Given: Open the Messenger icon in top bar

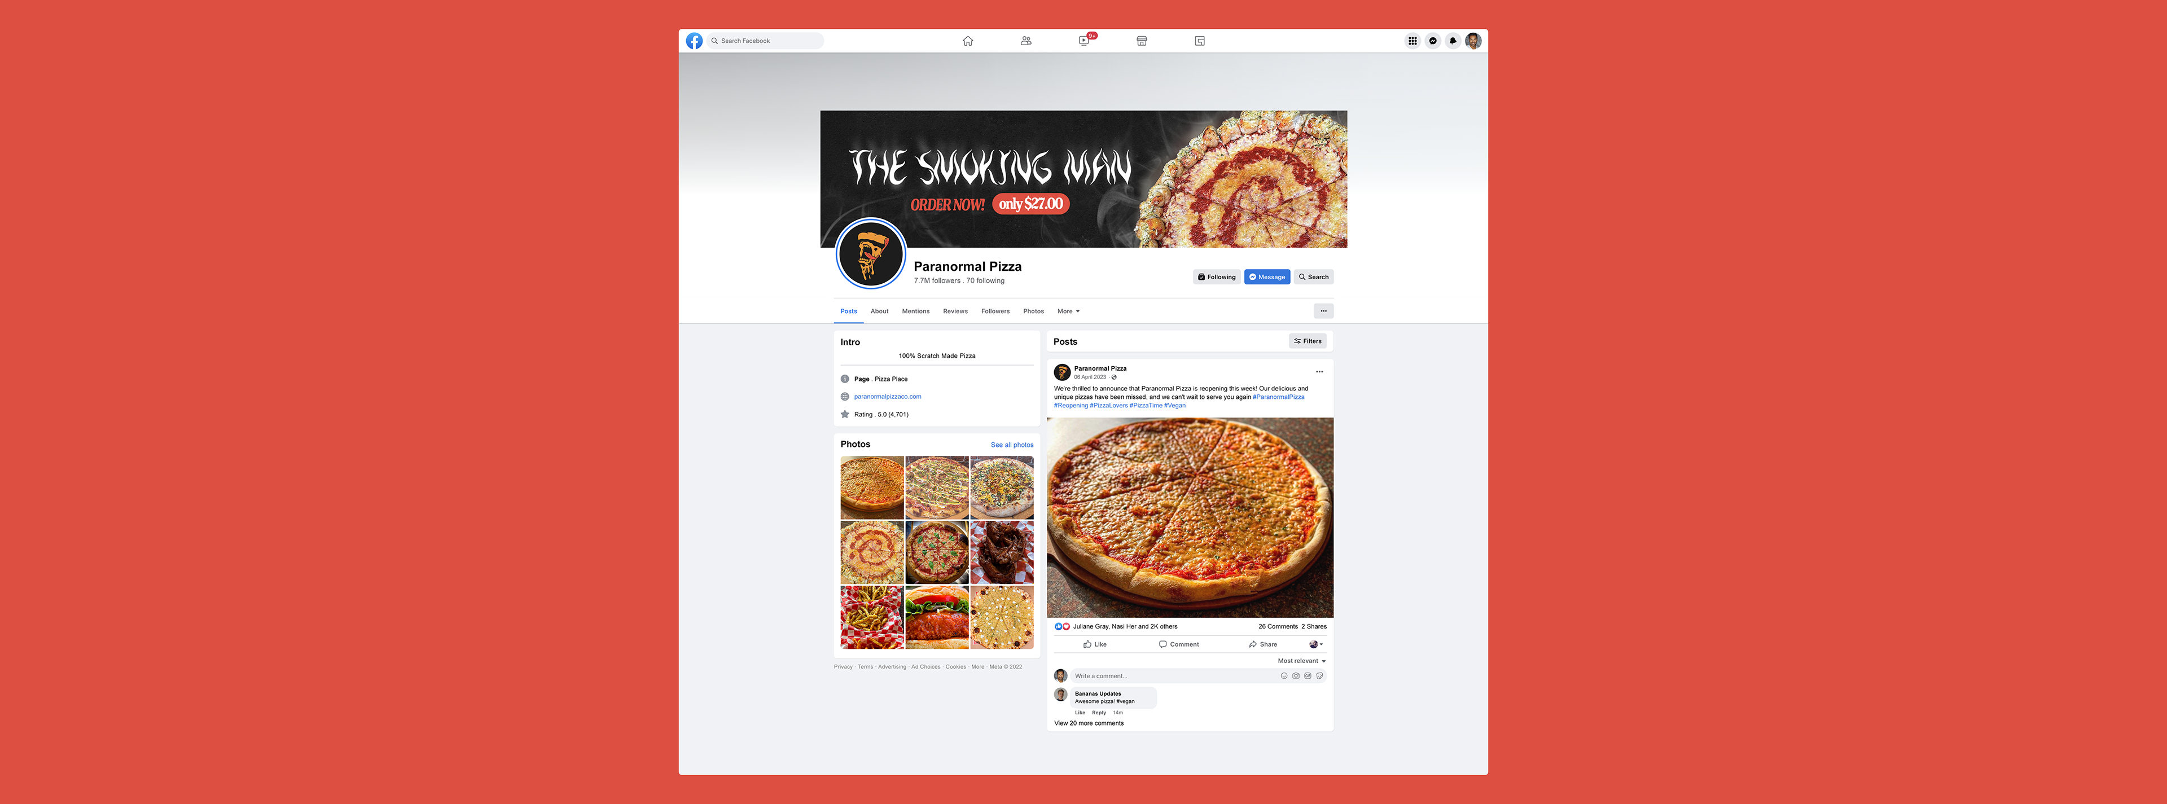Looking at the screenshot, I should tap(1433, 41).
